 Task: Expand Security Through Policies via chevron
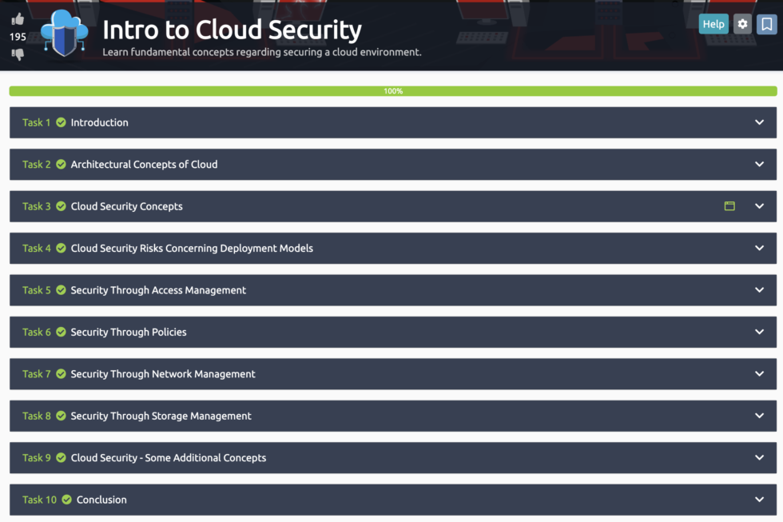[760, 332]
